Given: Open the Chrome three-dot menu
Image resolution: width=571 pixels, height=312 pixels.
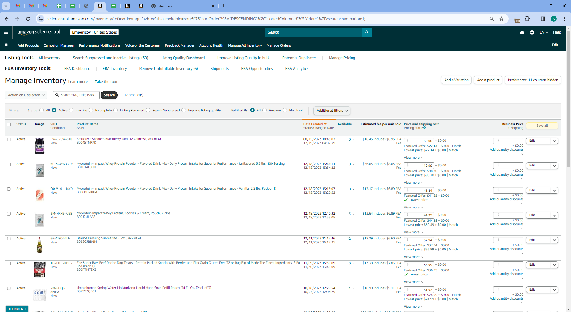Looking at the screenshot, I should (564, 19).
